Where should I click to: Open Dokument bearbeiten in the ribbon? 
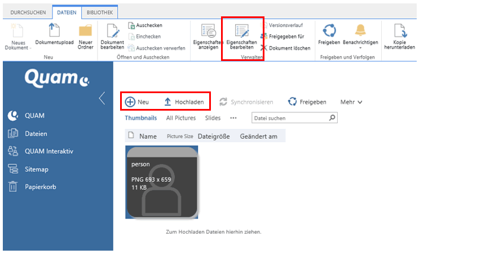coord(112,32)
